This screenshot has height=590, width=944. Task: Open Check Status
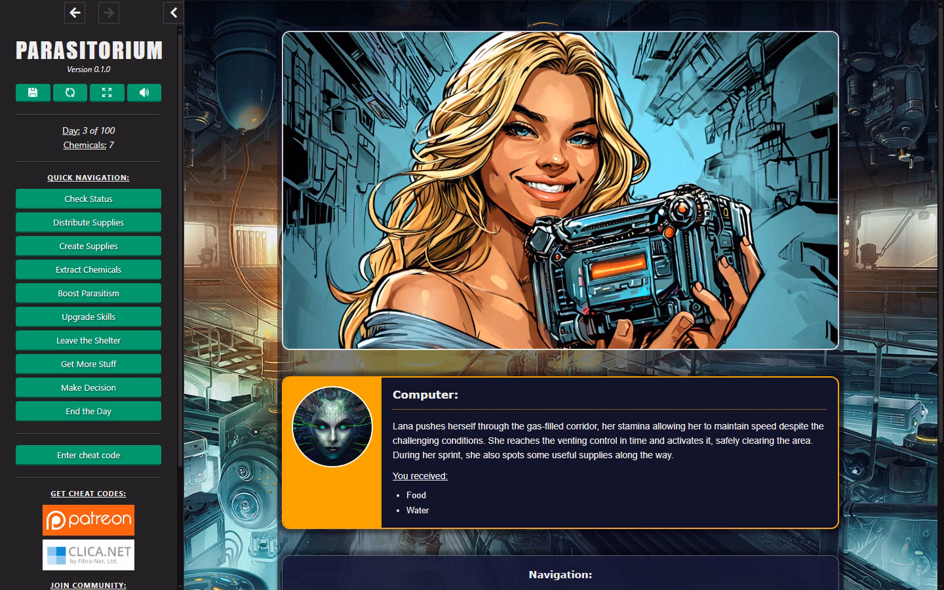88,199
